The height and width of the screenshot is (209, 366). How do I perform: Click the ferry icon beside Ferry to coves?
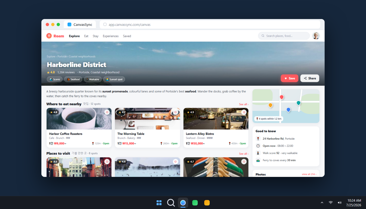[258, 160]
